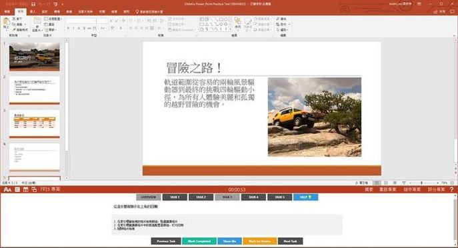Toggle Strikethrough formatting
The image size is (458, 248).
pyautogui.click(x=89, y=29)
